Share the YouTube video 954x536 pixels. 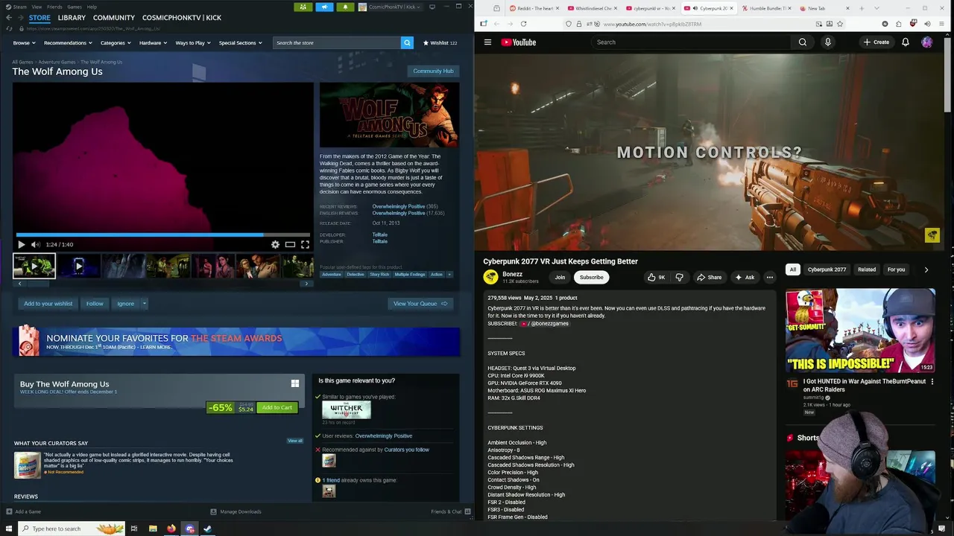point(709,277)
